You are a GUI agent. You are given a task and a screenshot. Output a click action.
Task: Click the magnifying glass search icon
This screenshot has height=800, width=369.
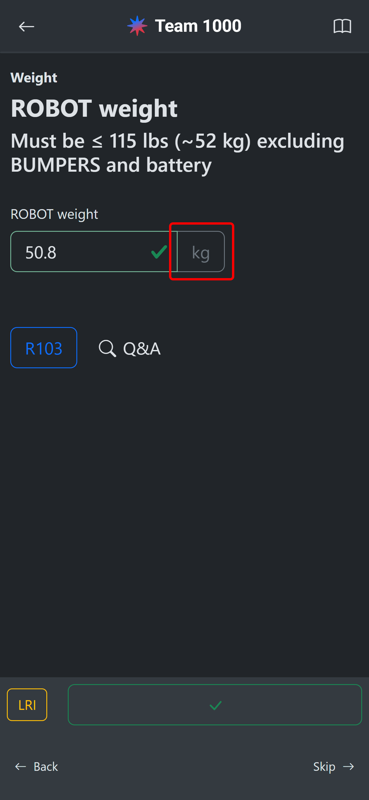107,348
